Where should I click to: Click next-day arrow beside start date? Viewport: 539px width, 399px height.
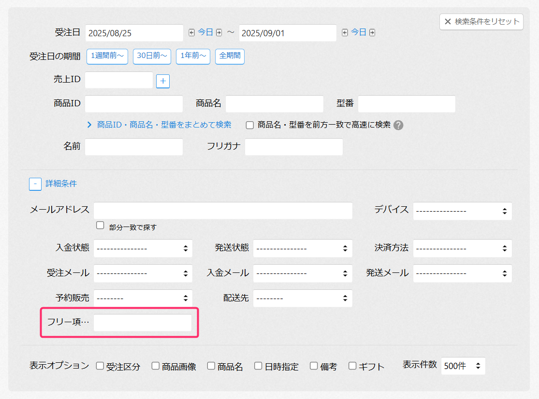click(x=219, y=33)
